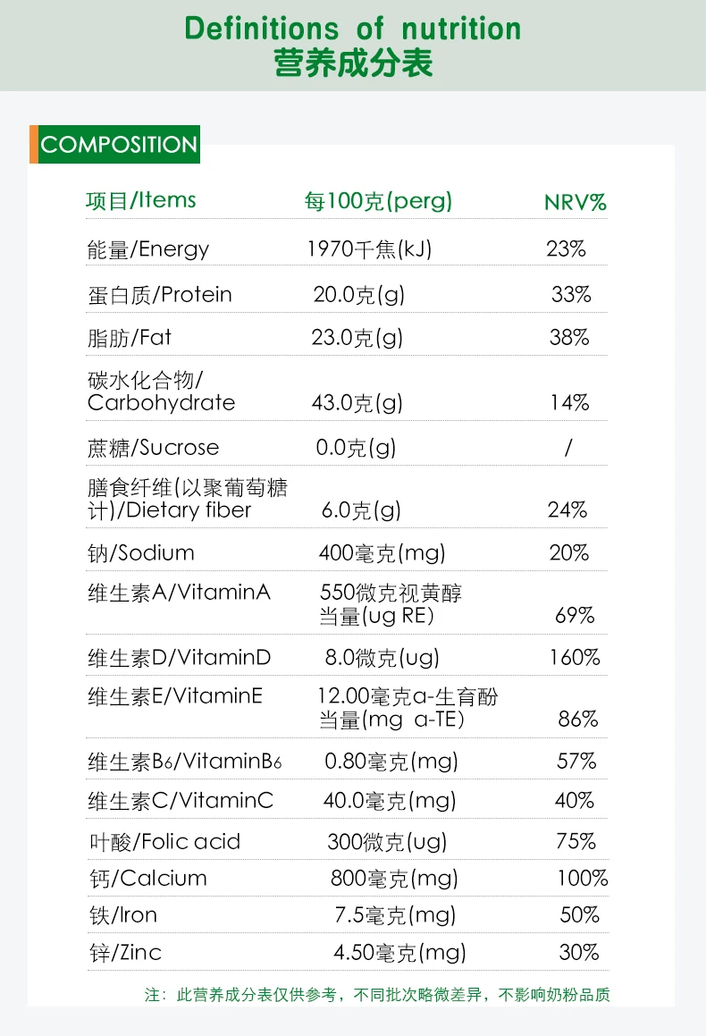
Task: Select the 钠/Sodium row label
Action: coord(140,553)
